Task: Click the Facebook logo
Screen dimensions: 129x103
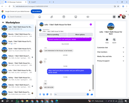Action: pyautogui.click(x=4, y=17)
